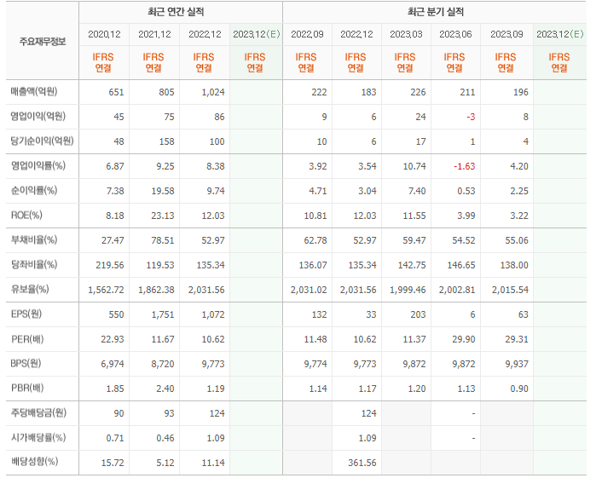The width and height of the screenshot is (596, 478).
Task: Click the 2023.09 quarterly column header
Action: point(506,34)
